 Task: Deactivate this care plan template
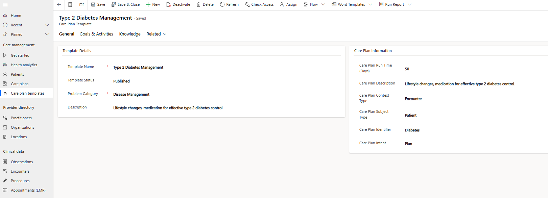[178, 4]
